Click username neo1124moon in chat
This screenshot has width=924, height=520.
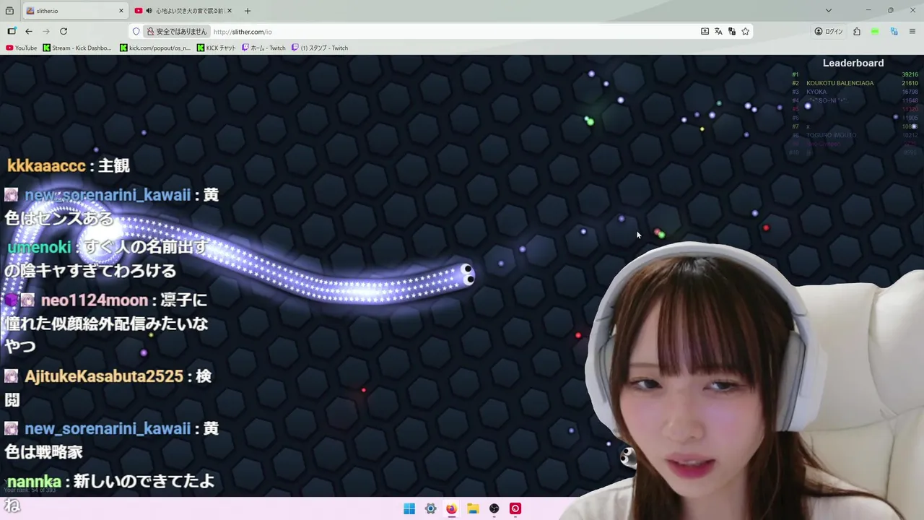(95, 300)
